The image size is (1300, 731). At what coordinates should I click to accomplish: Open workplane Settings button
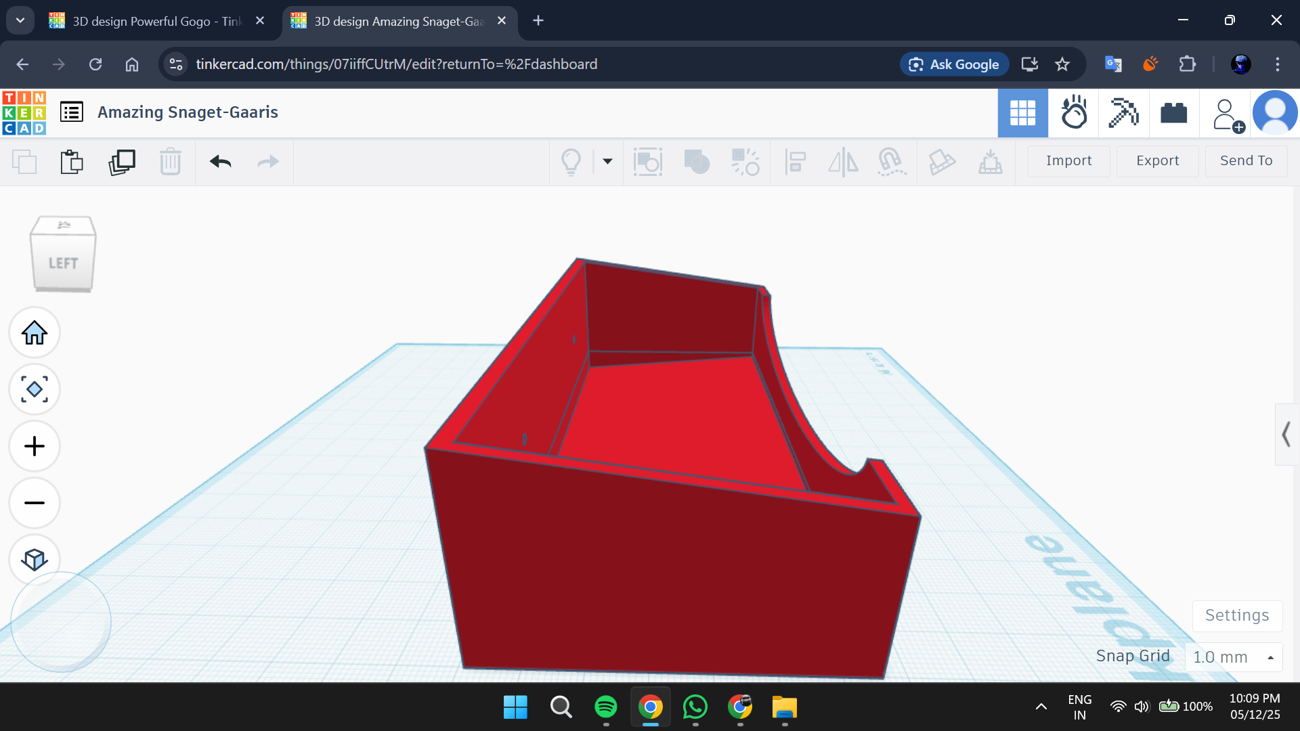coord(1237,615)
